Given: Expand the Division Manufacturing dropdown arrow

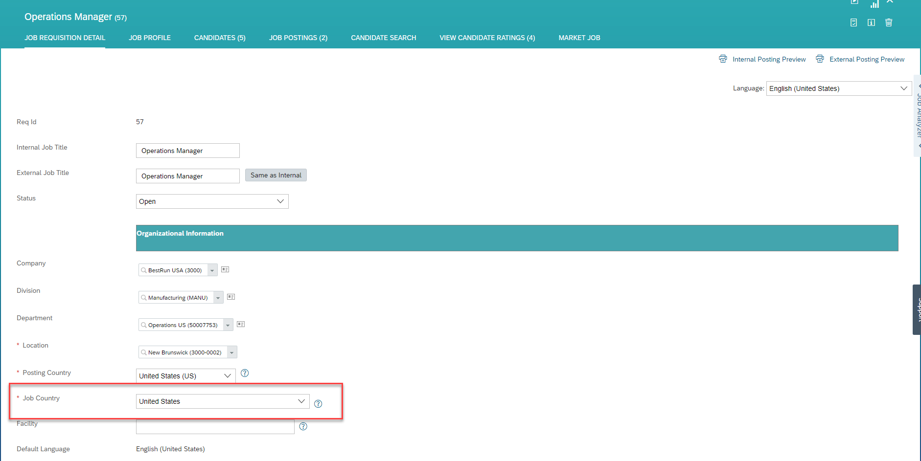Looking at the screenshot, I should pos(218,298).
